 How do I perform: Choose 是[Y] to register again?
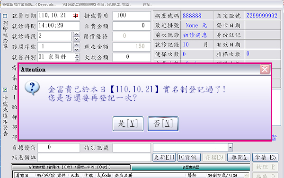point(128,124)
